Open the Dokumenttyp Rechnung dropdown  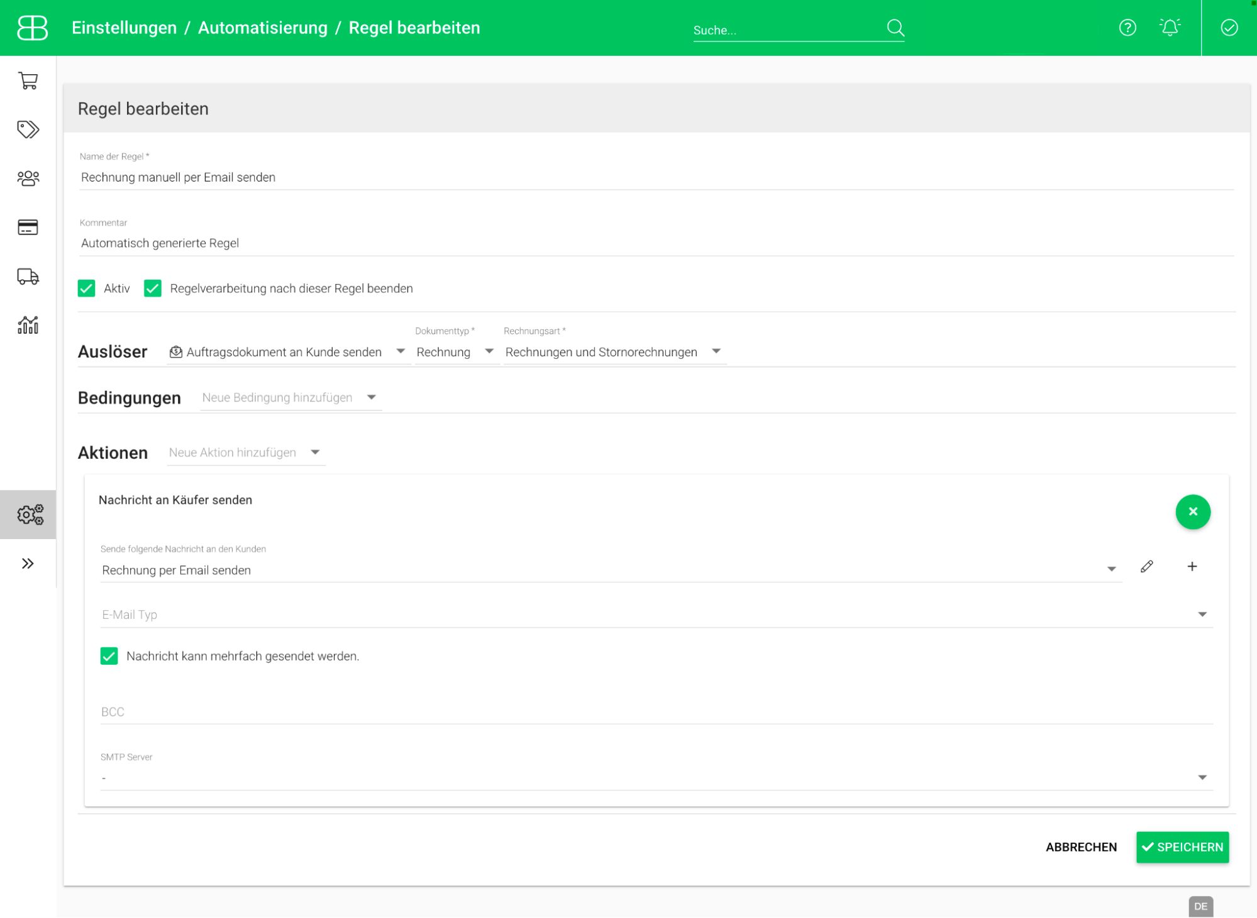click(x=455, y=352)
